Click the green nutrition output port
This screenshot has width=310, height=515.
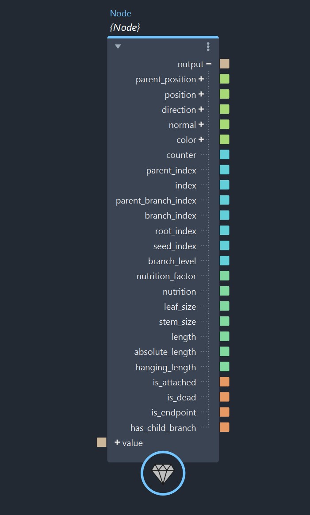click(225, 291)
